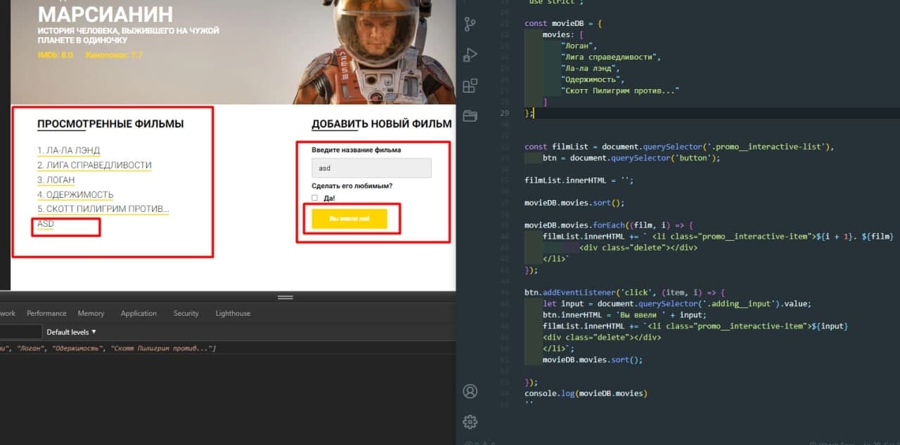The width and height of the screenshot is (900, 445).
Task: Click the "btn.addEventListener('click'" code line
Action: pyautogui.click(x=624, y=293)
